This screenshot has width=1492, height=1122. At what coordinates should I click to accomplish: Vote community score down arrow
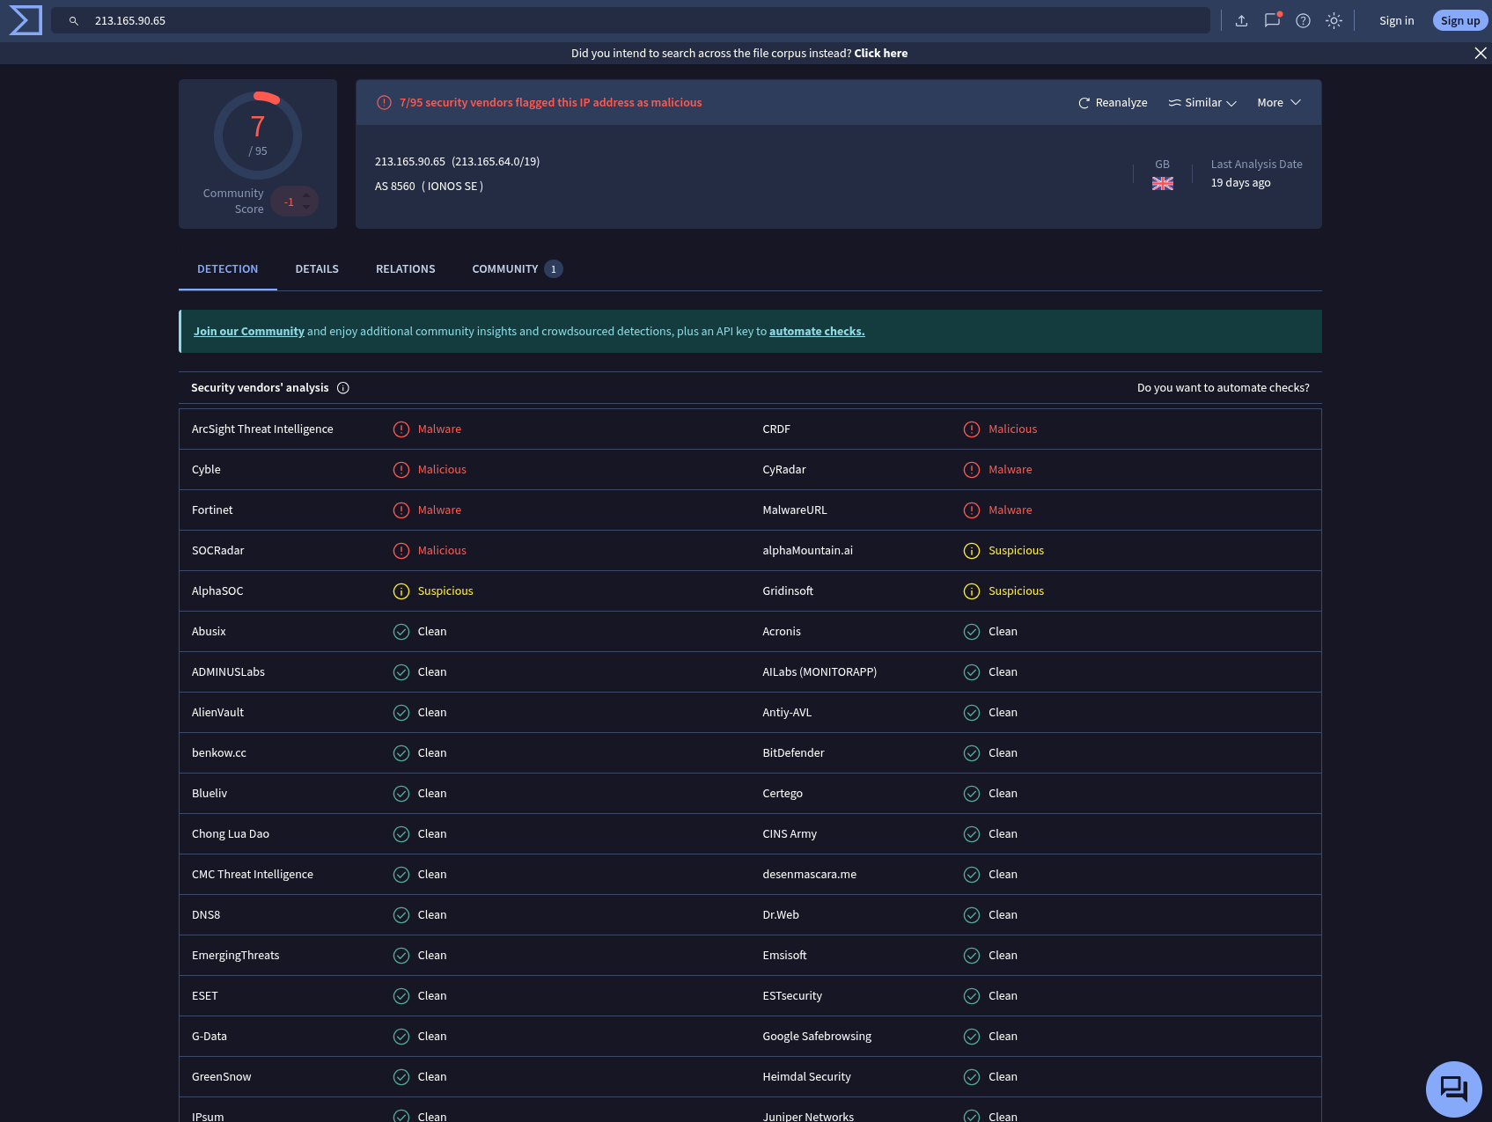[x=306, y=208]
